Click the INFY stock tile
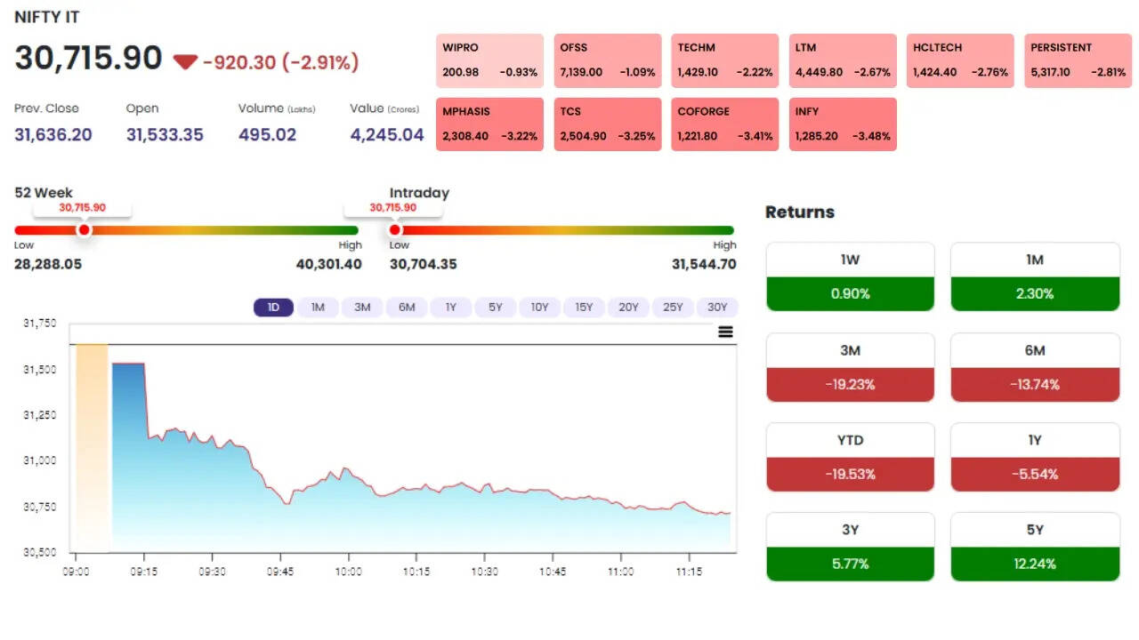 (x=843, y=124)
